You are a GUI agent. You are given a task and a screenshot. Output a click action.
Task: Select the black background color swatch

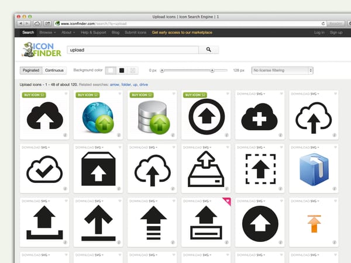point(122,70)
